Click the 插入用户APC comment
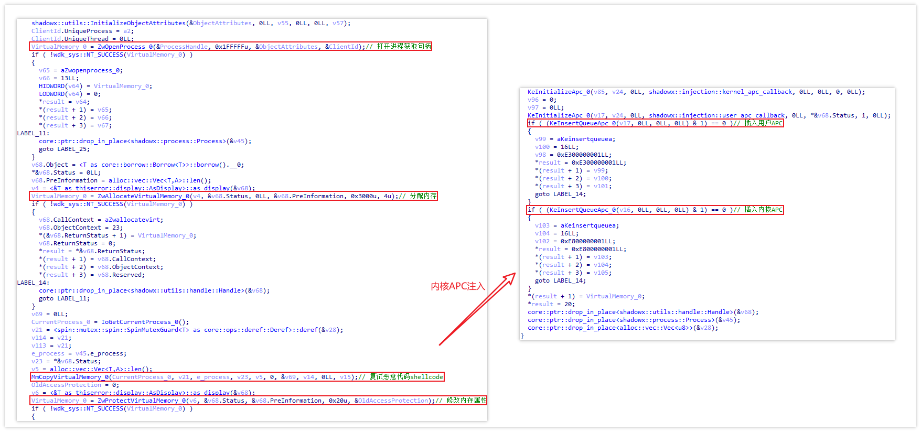This screenshot has height=432, width=921. [763, 123]
